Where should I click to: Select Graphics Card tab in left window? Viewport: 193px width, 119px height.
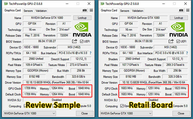tap(12, 11)
